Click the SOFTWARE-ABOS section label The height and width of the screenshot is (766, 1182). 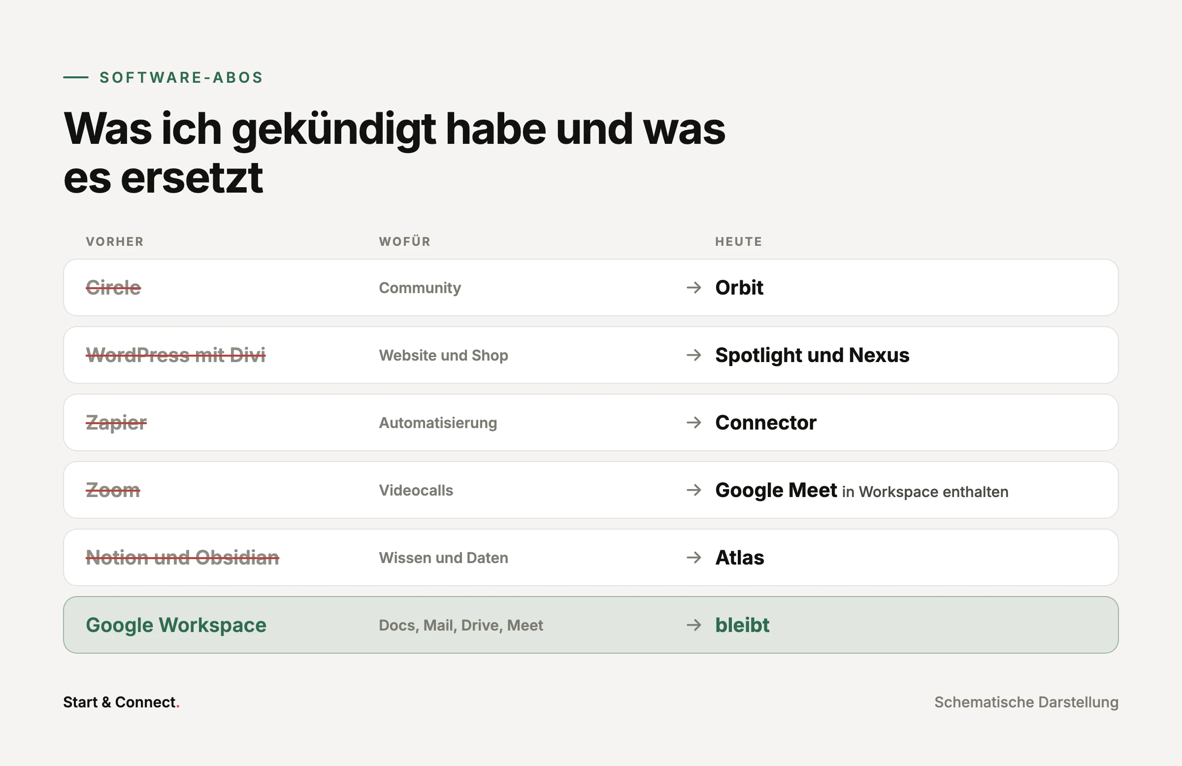point(181,77)
